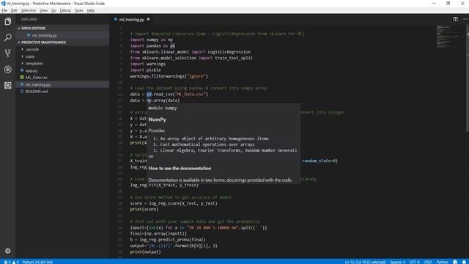
Task: Open the Help menu
Action: click(91, 10)
